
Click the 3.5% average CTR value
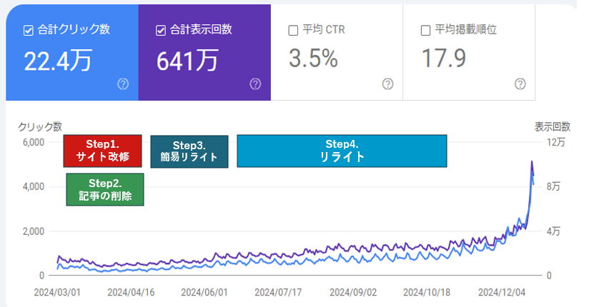point(313,59)
